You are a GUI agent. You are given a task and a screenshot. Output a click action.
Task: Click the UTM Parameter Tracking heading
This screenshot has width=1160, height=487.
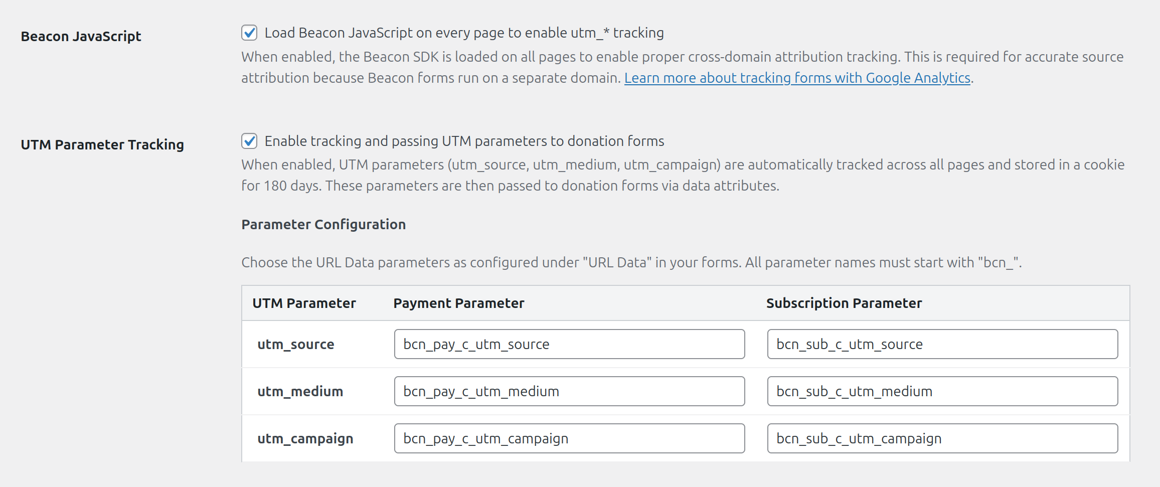(103, 145)
